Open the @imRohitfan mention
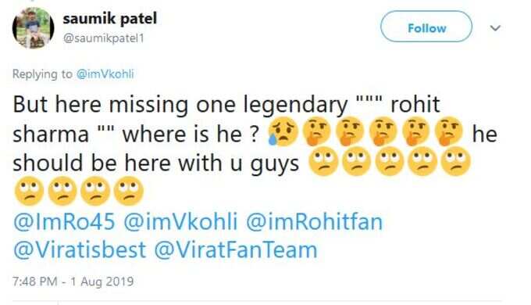Screen dimensions: 531x305 click(314, 221)
